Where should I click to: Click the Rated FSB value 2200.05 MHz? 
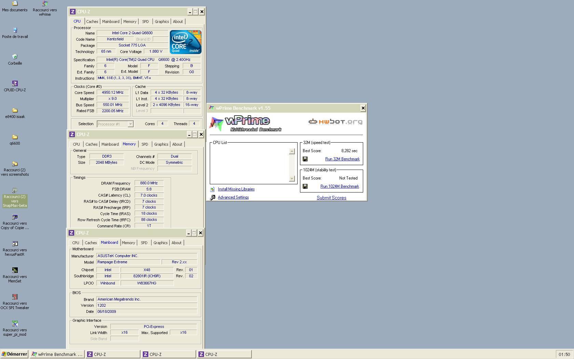coord(113,111)
